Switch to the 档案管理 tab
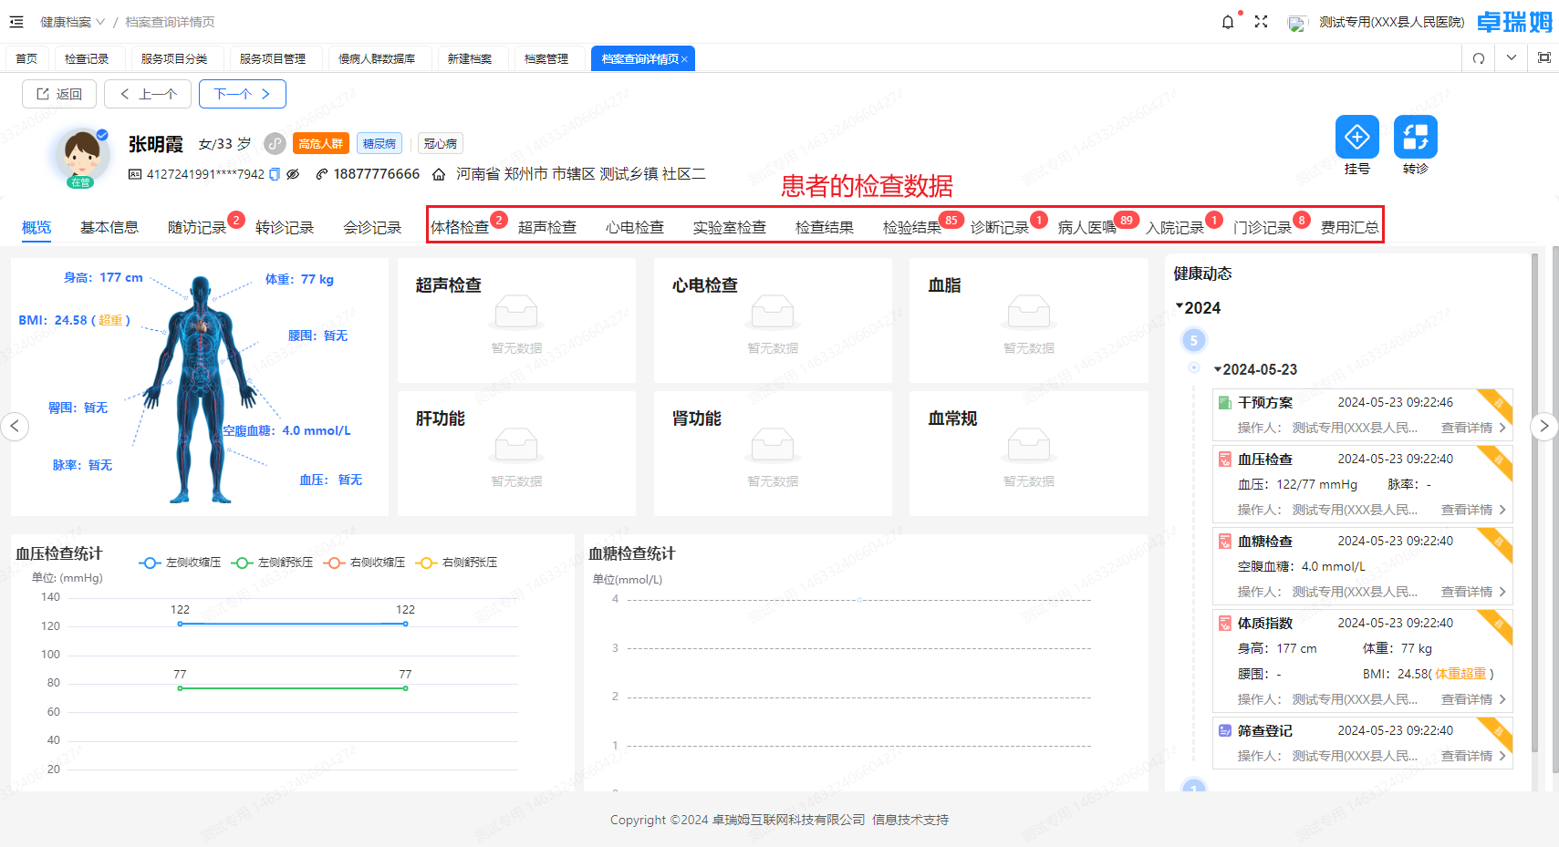The image size is (1559, 847). click(x=546, y=58)
